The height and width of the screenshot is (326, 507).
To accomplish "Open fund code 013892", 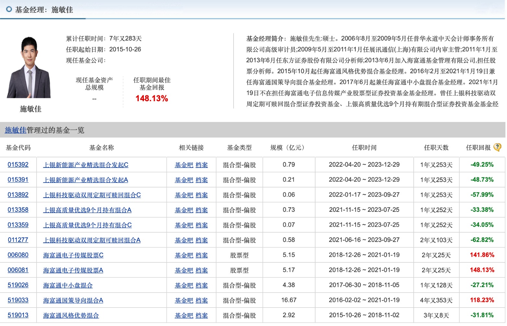I will coord(18,195).
